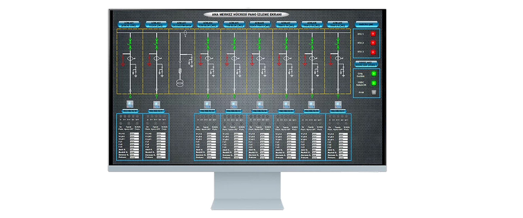Click V L1-2 value field in 192.168.10.10 panel
Image resolution: width=523 pixels, height=218 pixels.
tap(134, 134)
